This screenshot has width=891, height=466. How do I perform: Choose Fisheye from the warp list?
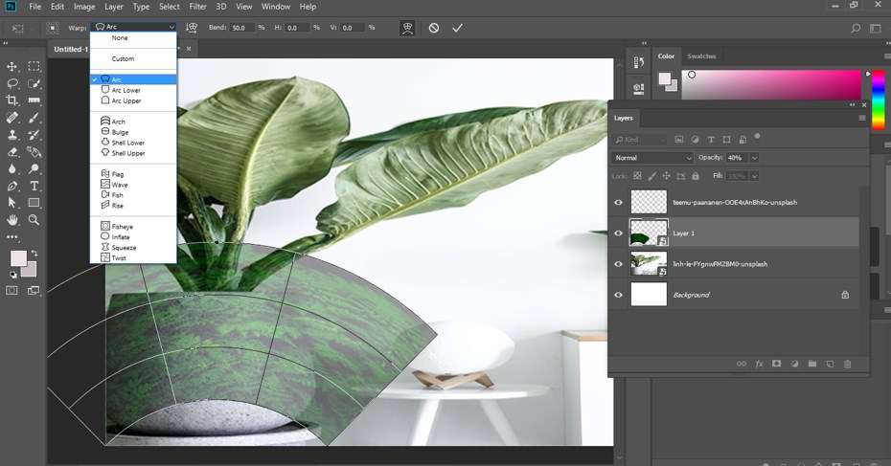pyautogui.click(x=122, y=227)
